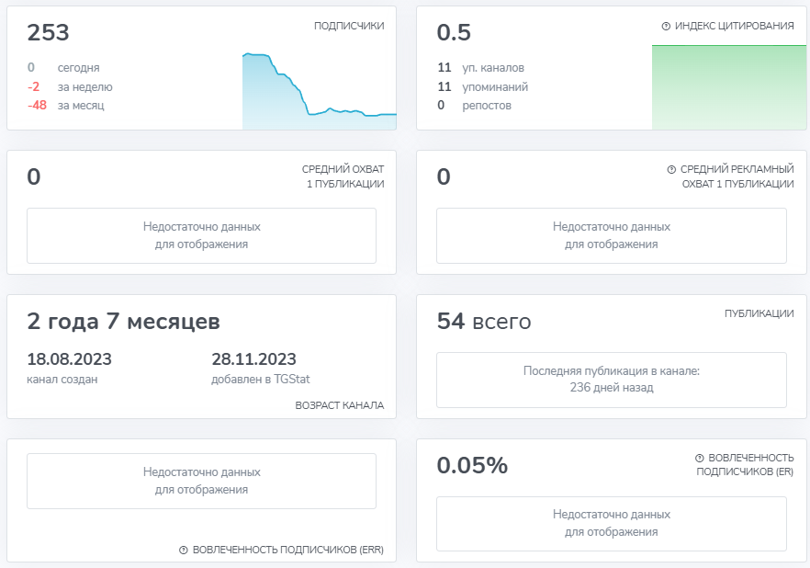Click the help icon beside ИНДЕКС ЦИТИРОВАНИЯ

pos(666,26)
